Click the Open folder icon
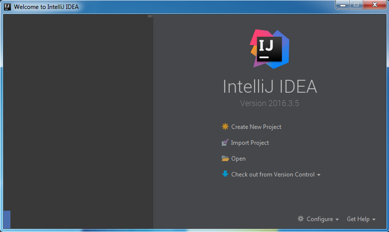Screen dimensions: 389x232 tap(225, 159)
